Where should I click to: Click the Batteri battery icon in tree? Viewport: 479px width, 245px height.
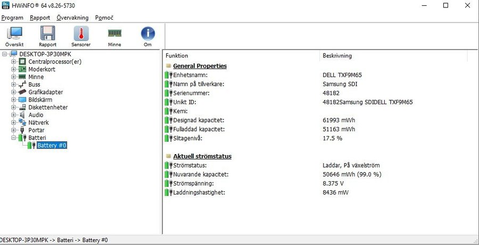point(22,138)
